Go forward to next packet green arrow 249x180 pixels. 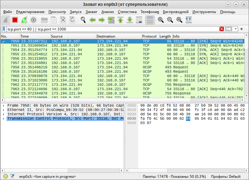[x=102, y=20]
